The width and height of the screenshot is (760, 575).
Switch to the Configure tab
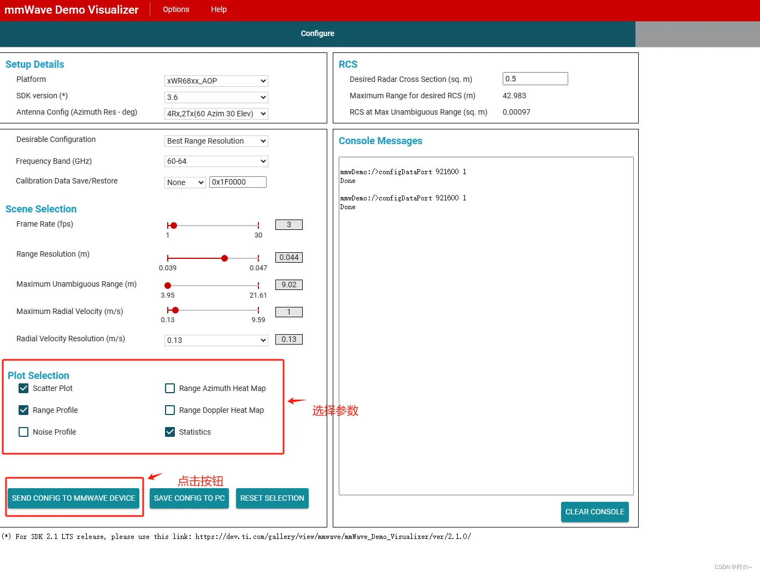pyautogui.click(x=317, y=33)
